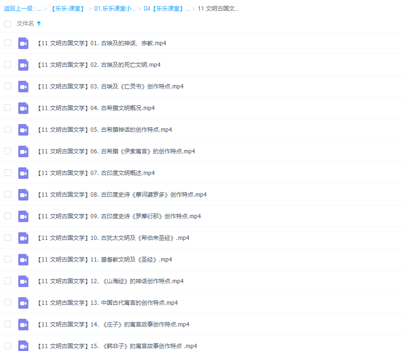Click the video icon beside 09. 古印度史诗《罗摩衍那》

point(23,216)
